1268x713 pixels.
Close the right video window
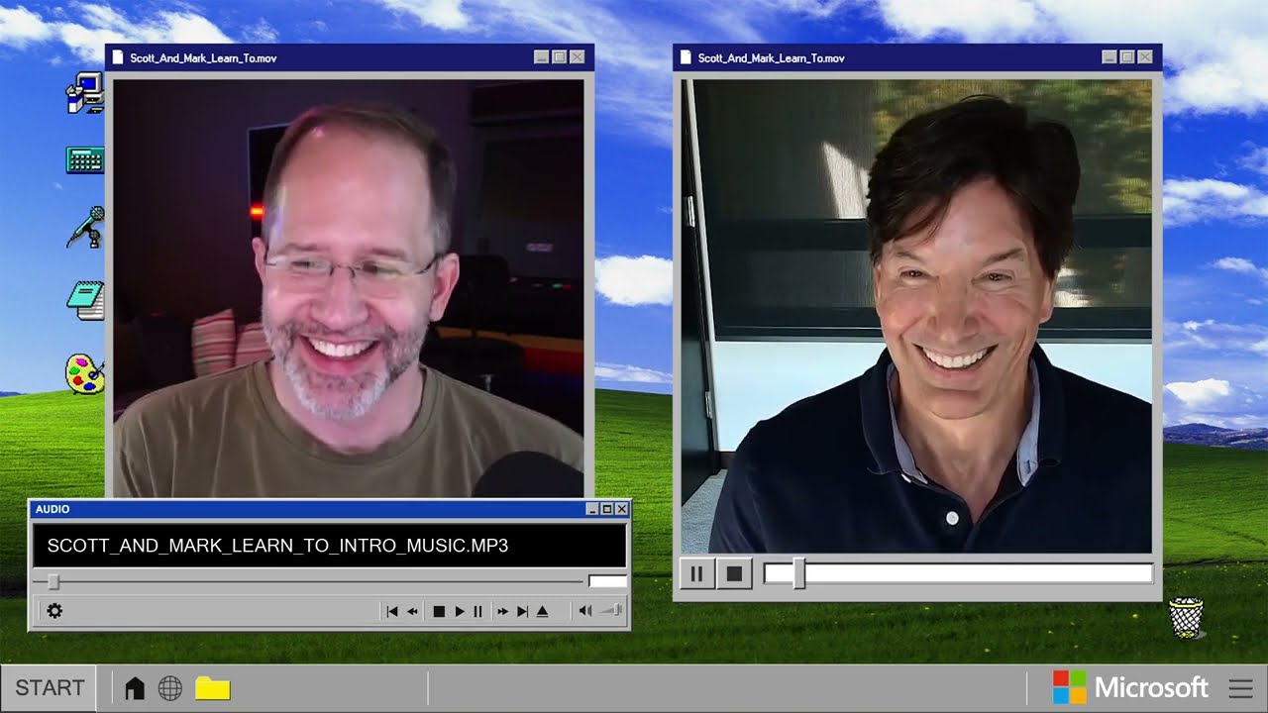1145,57
